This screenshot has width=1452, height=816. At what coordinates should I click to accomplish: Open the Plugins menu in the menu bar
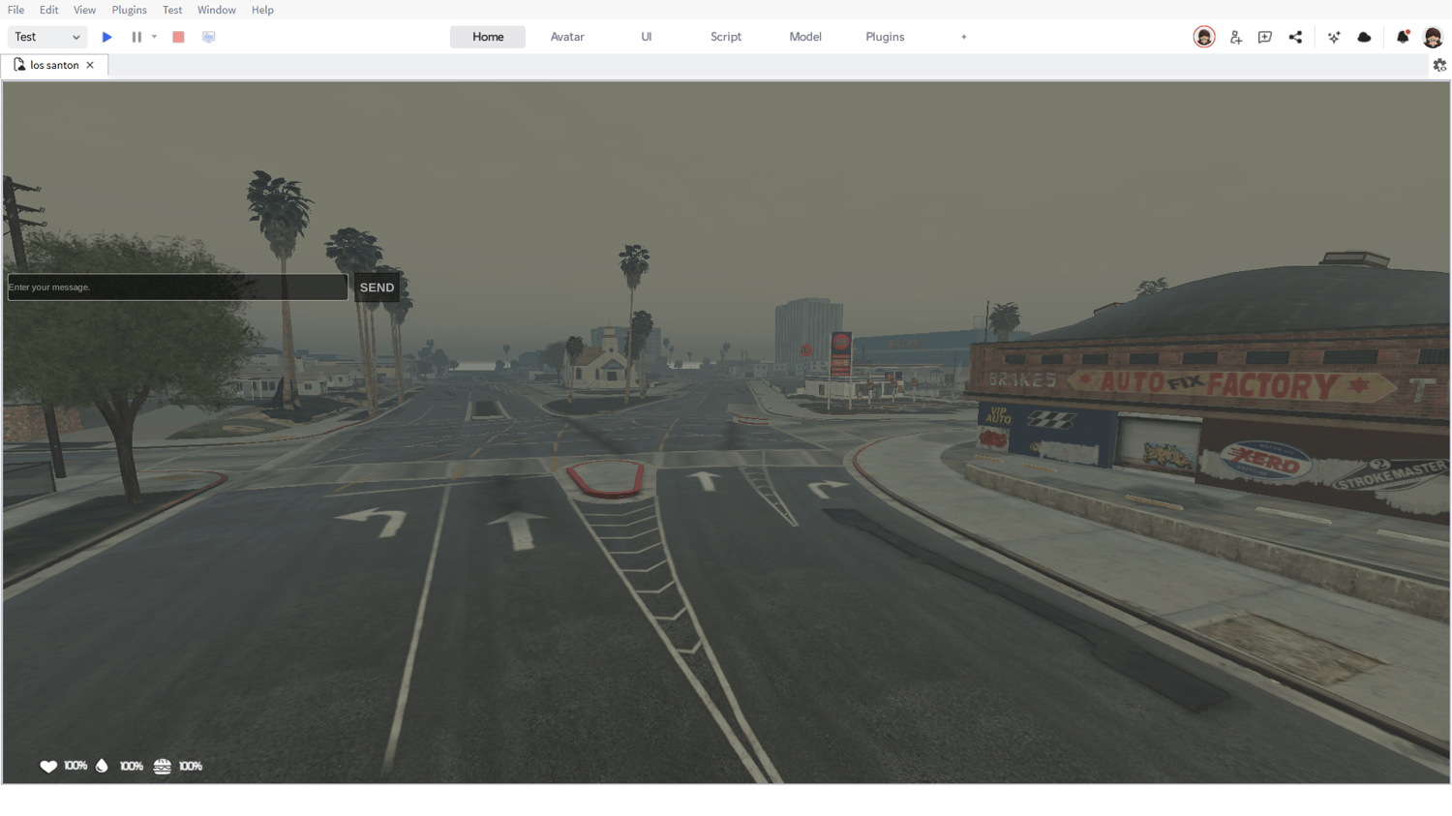130,10
